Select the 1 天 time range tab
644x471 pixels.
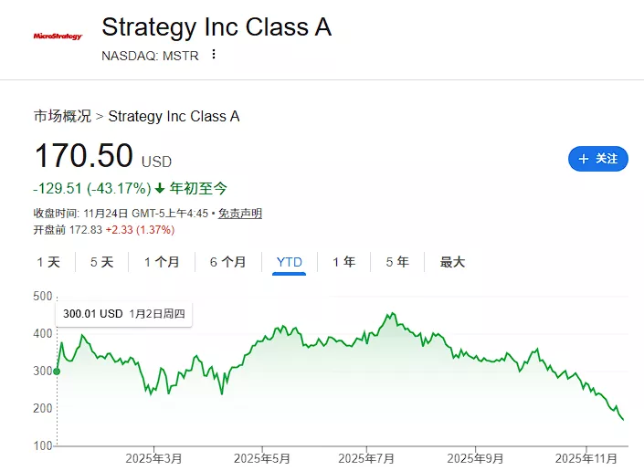pos(48,262)
